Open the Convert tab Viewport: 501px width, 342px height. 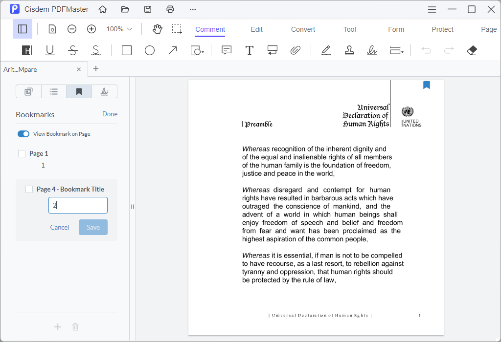[x=302, y=29]
